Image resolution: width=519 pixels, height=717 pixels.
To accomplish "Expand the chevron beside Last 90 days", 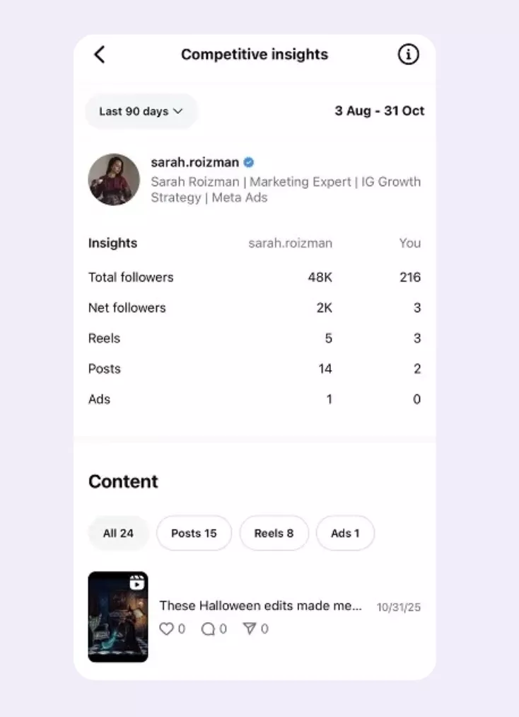I will 178,111.
